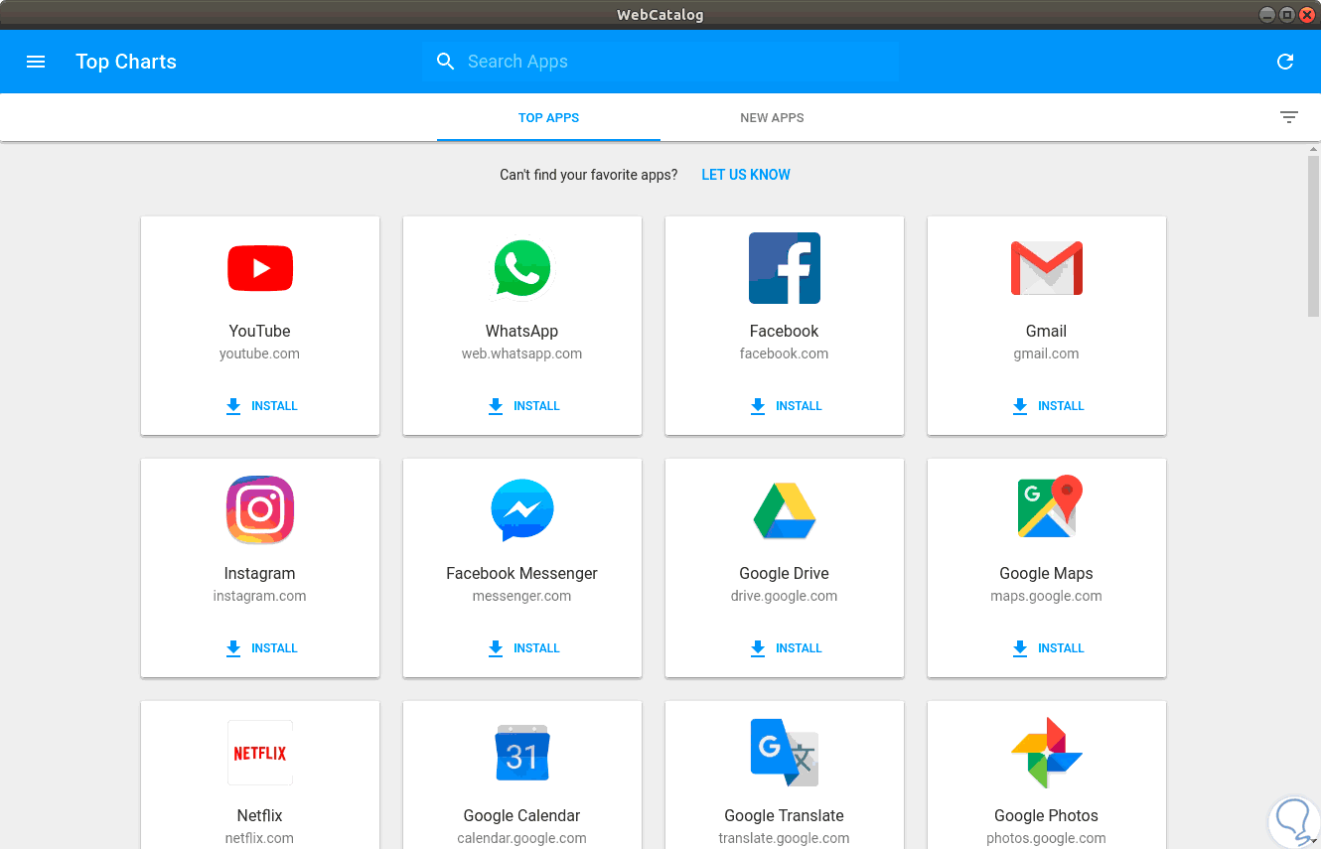The image size is (1321, 849).
Task: Click the translate.google.com address text
Action: (785, 838)
